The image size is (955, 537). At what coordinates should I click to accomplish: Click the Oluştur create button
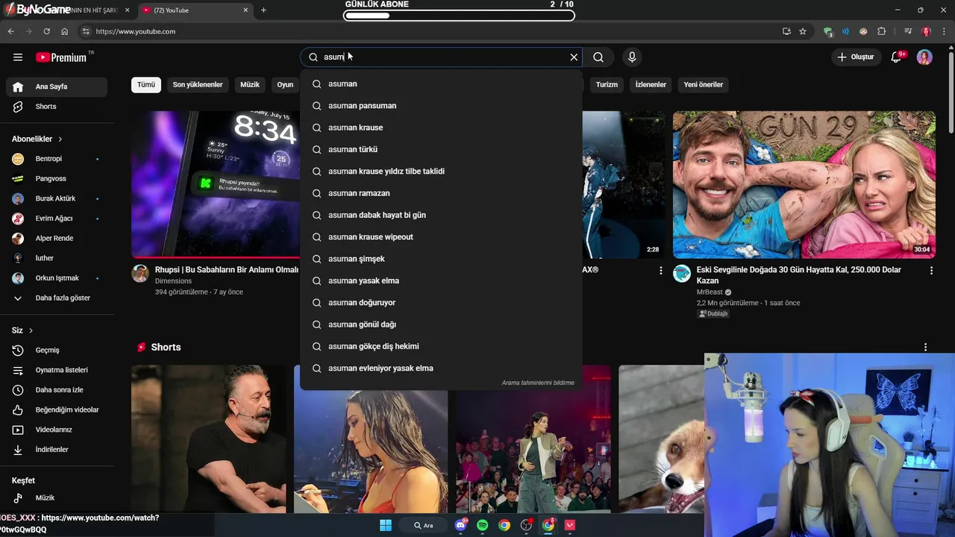(x=855, y=57)
